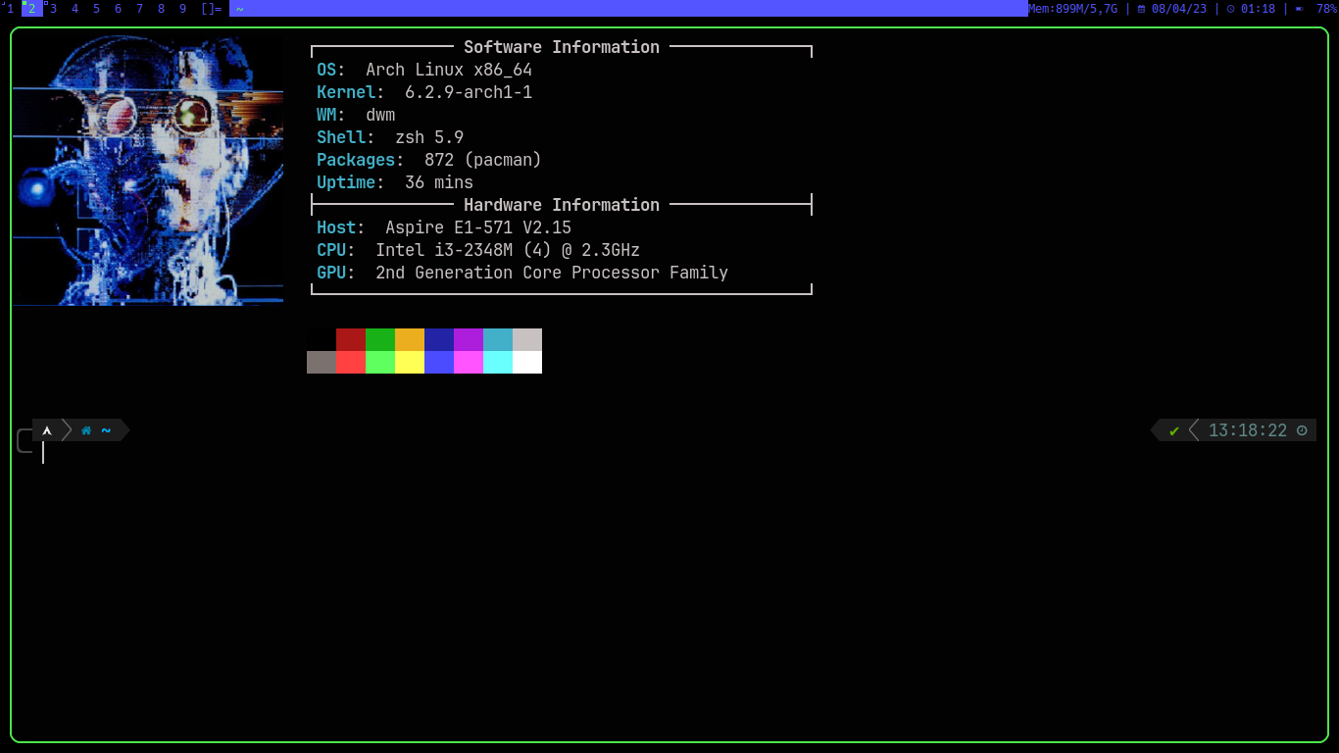Click the 78% battery percentage

click(x=1326, y=9)
